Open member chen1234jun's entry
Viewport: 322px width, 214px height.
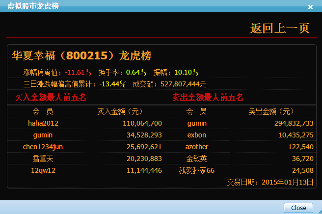click(43, 147)
